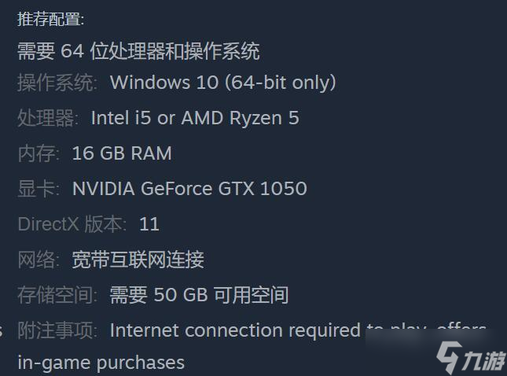
Task: Click the 64-bit processor requirement line
Action: point(138,51)
